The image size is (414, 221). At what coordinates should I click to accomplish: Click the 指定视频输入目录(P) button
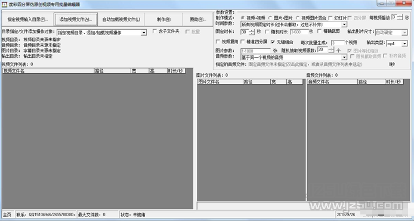[27, 19]
